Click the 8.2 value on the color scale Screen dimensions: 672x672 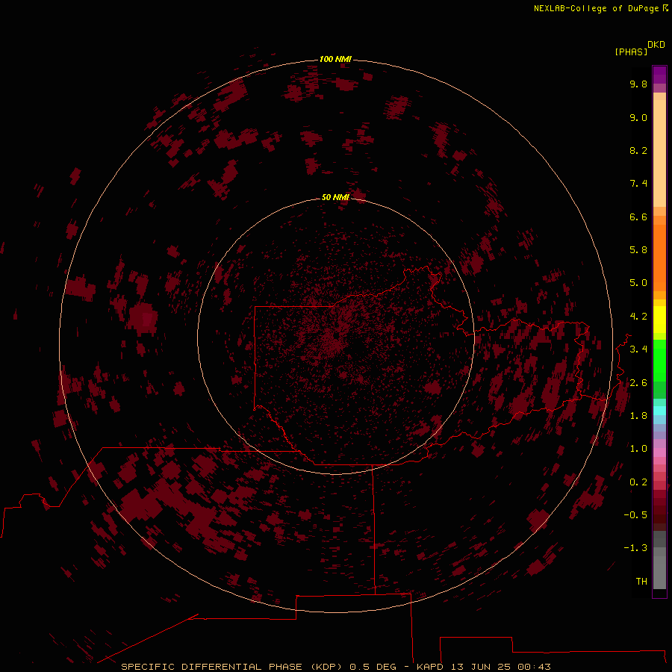click(638, 150)
